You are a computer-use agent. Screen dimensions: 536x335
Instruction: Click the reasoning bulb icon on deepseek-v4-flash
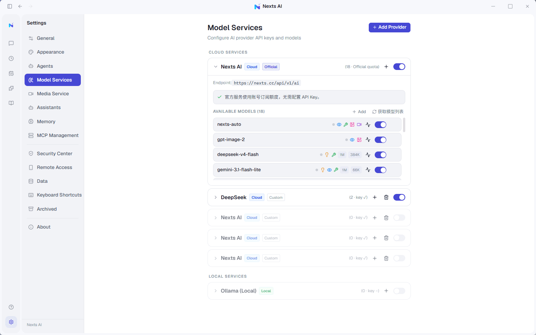pyautogui.click(x=327, y=155)
